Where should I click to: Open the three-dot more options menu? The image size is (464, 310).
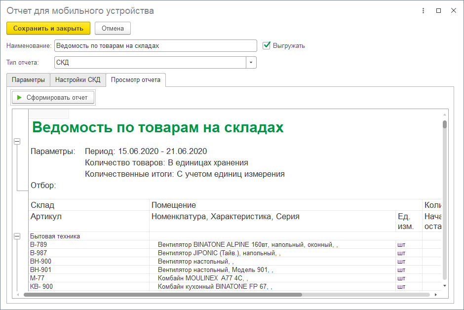(423, 11)
